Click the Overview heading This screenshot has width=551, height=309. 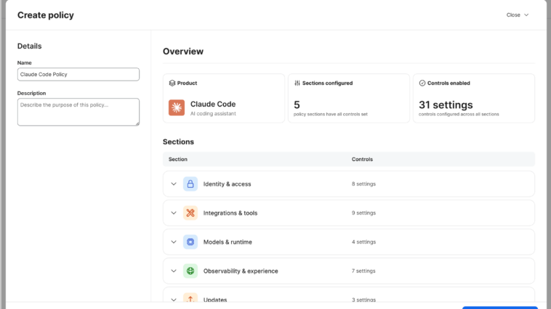coord(183,51)
